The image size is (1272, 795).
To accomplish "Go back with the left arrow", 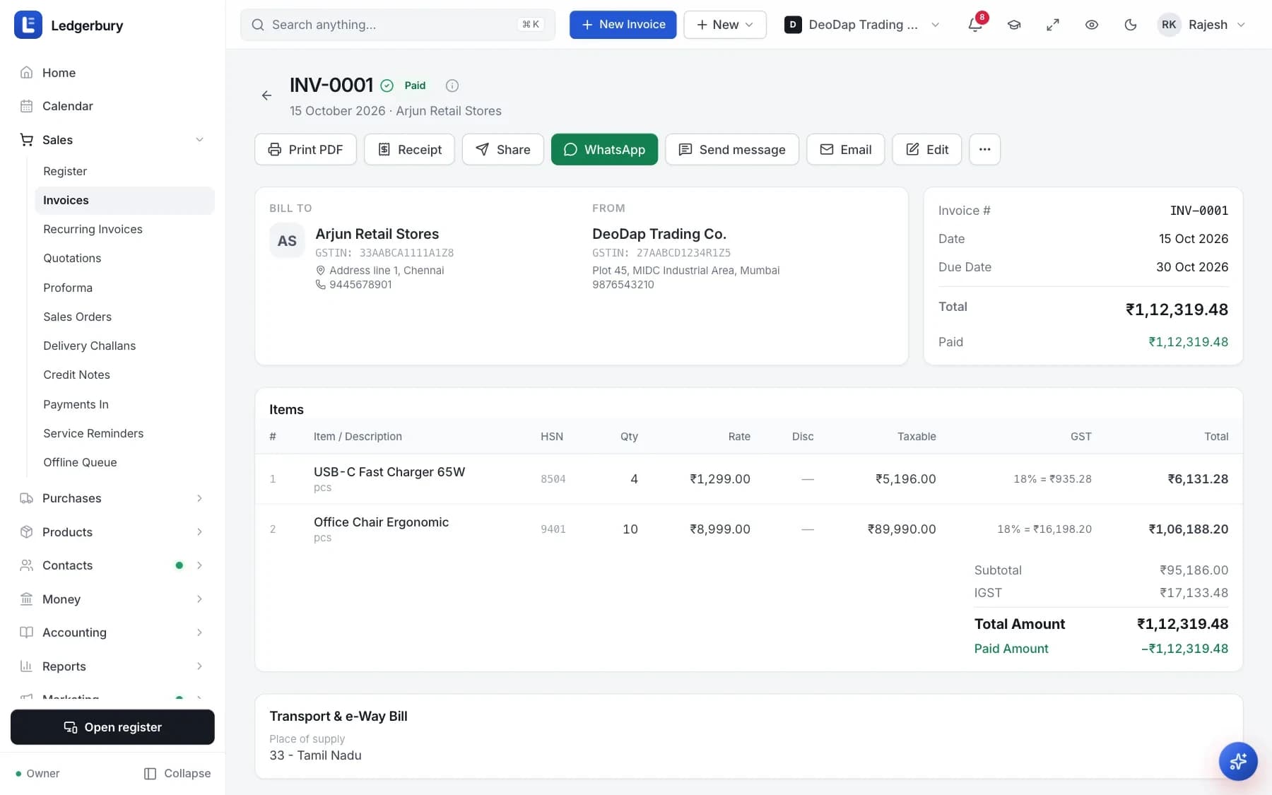I will (266, 95).
